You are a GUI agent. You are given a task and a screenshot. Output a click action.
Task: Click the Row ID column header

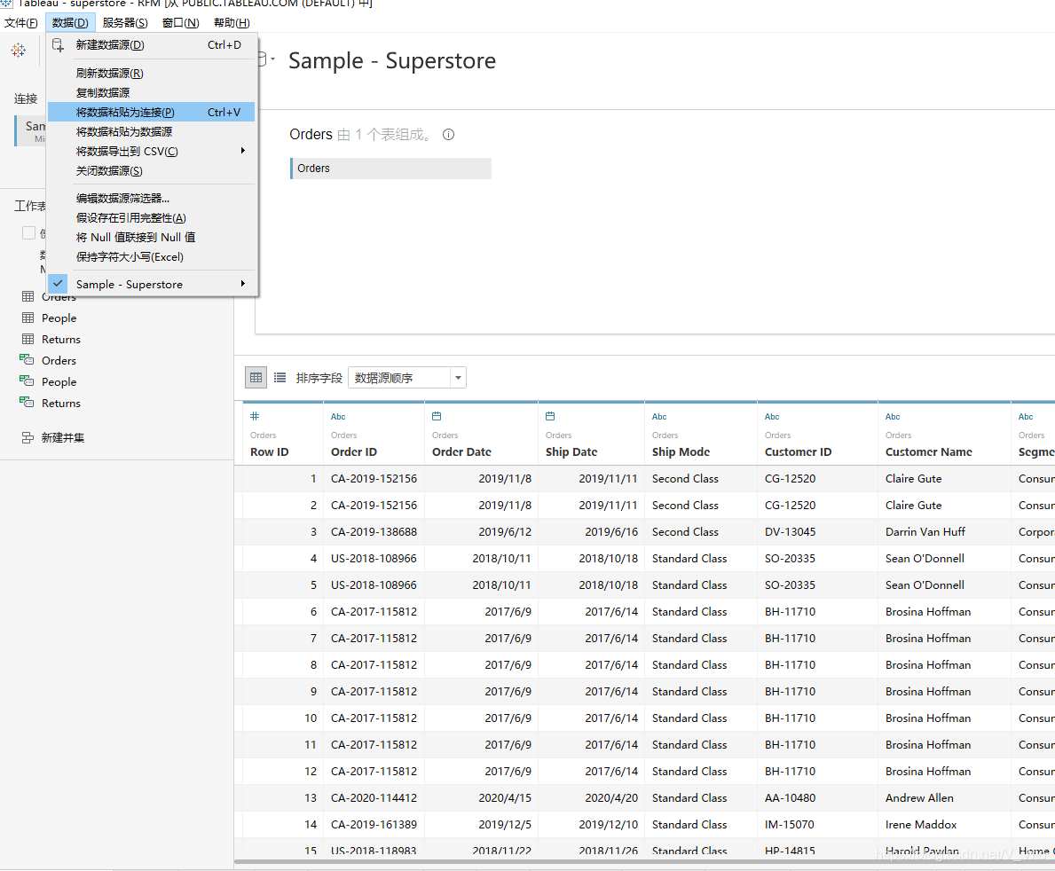click(269, 452)
